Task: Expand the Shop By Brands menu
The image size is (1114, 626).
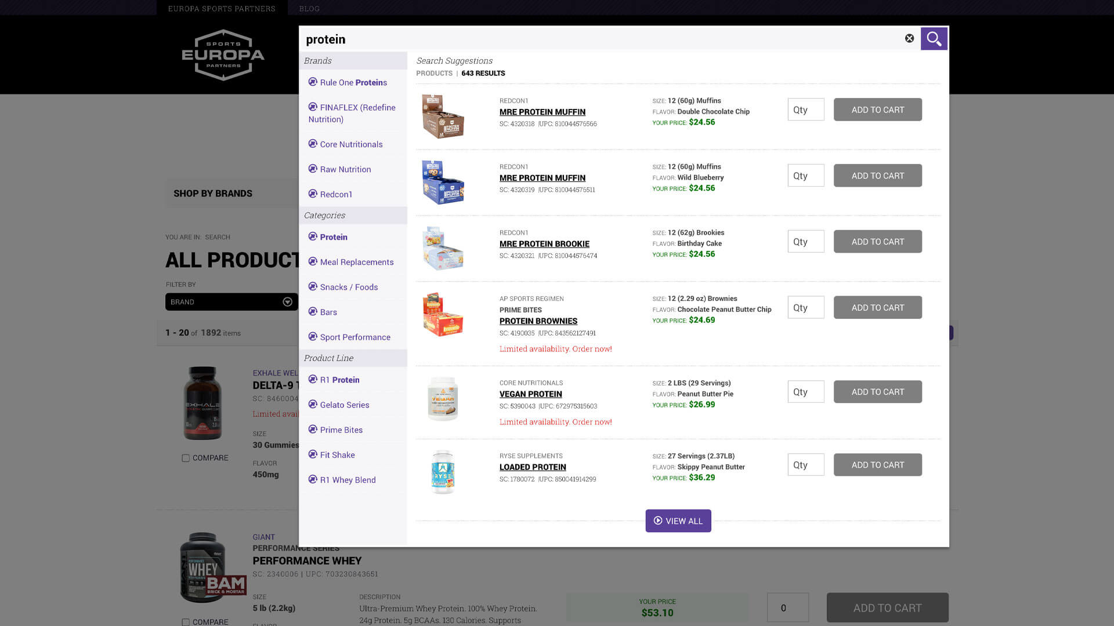Action: pos(213,194)
